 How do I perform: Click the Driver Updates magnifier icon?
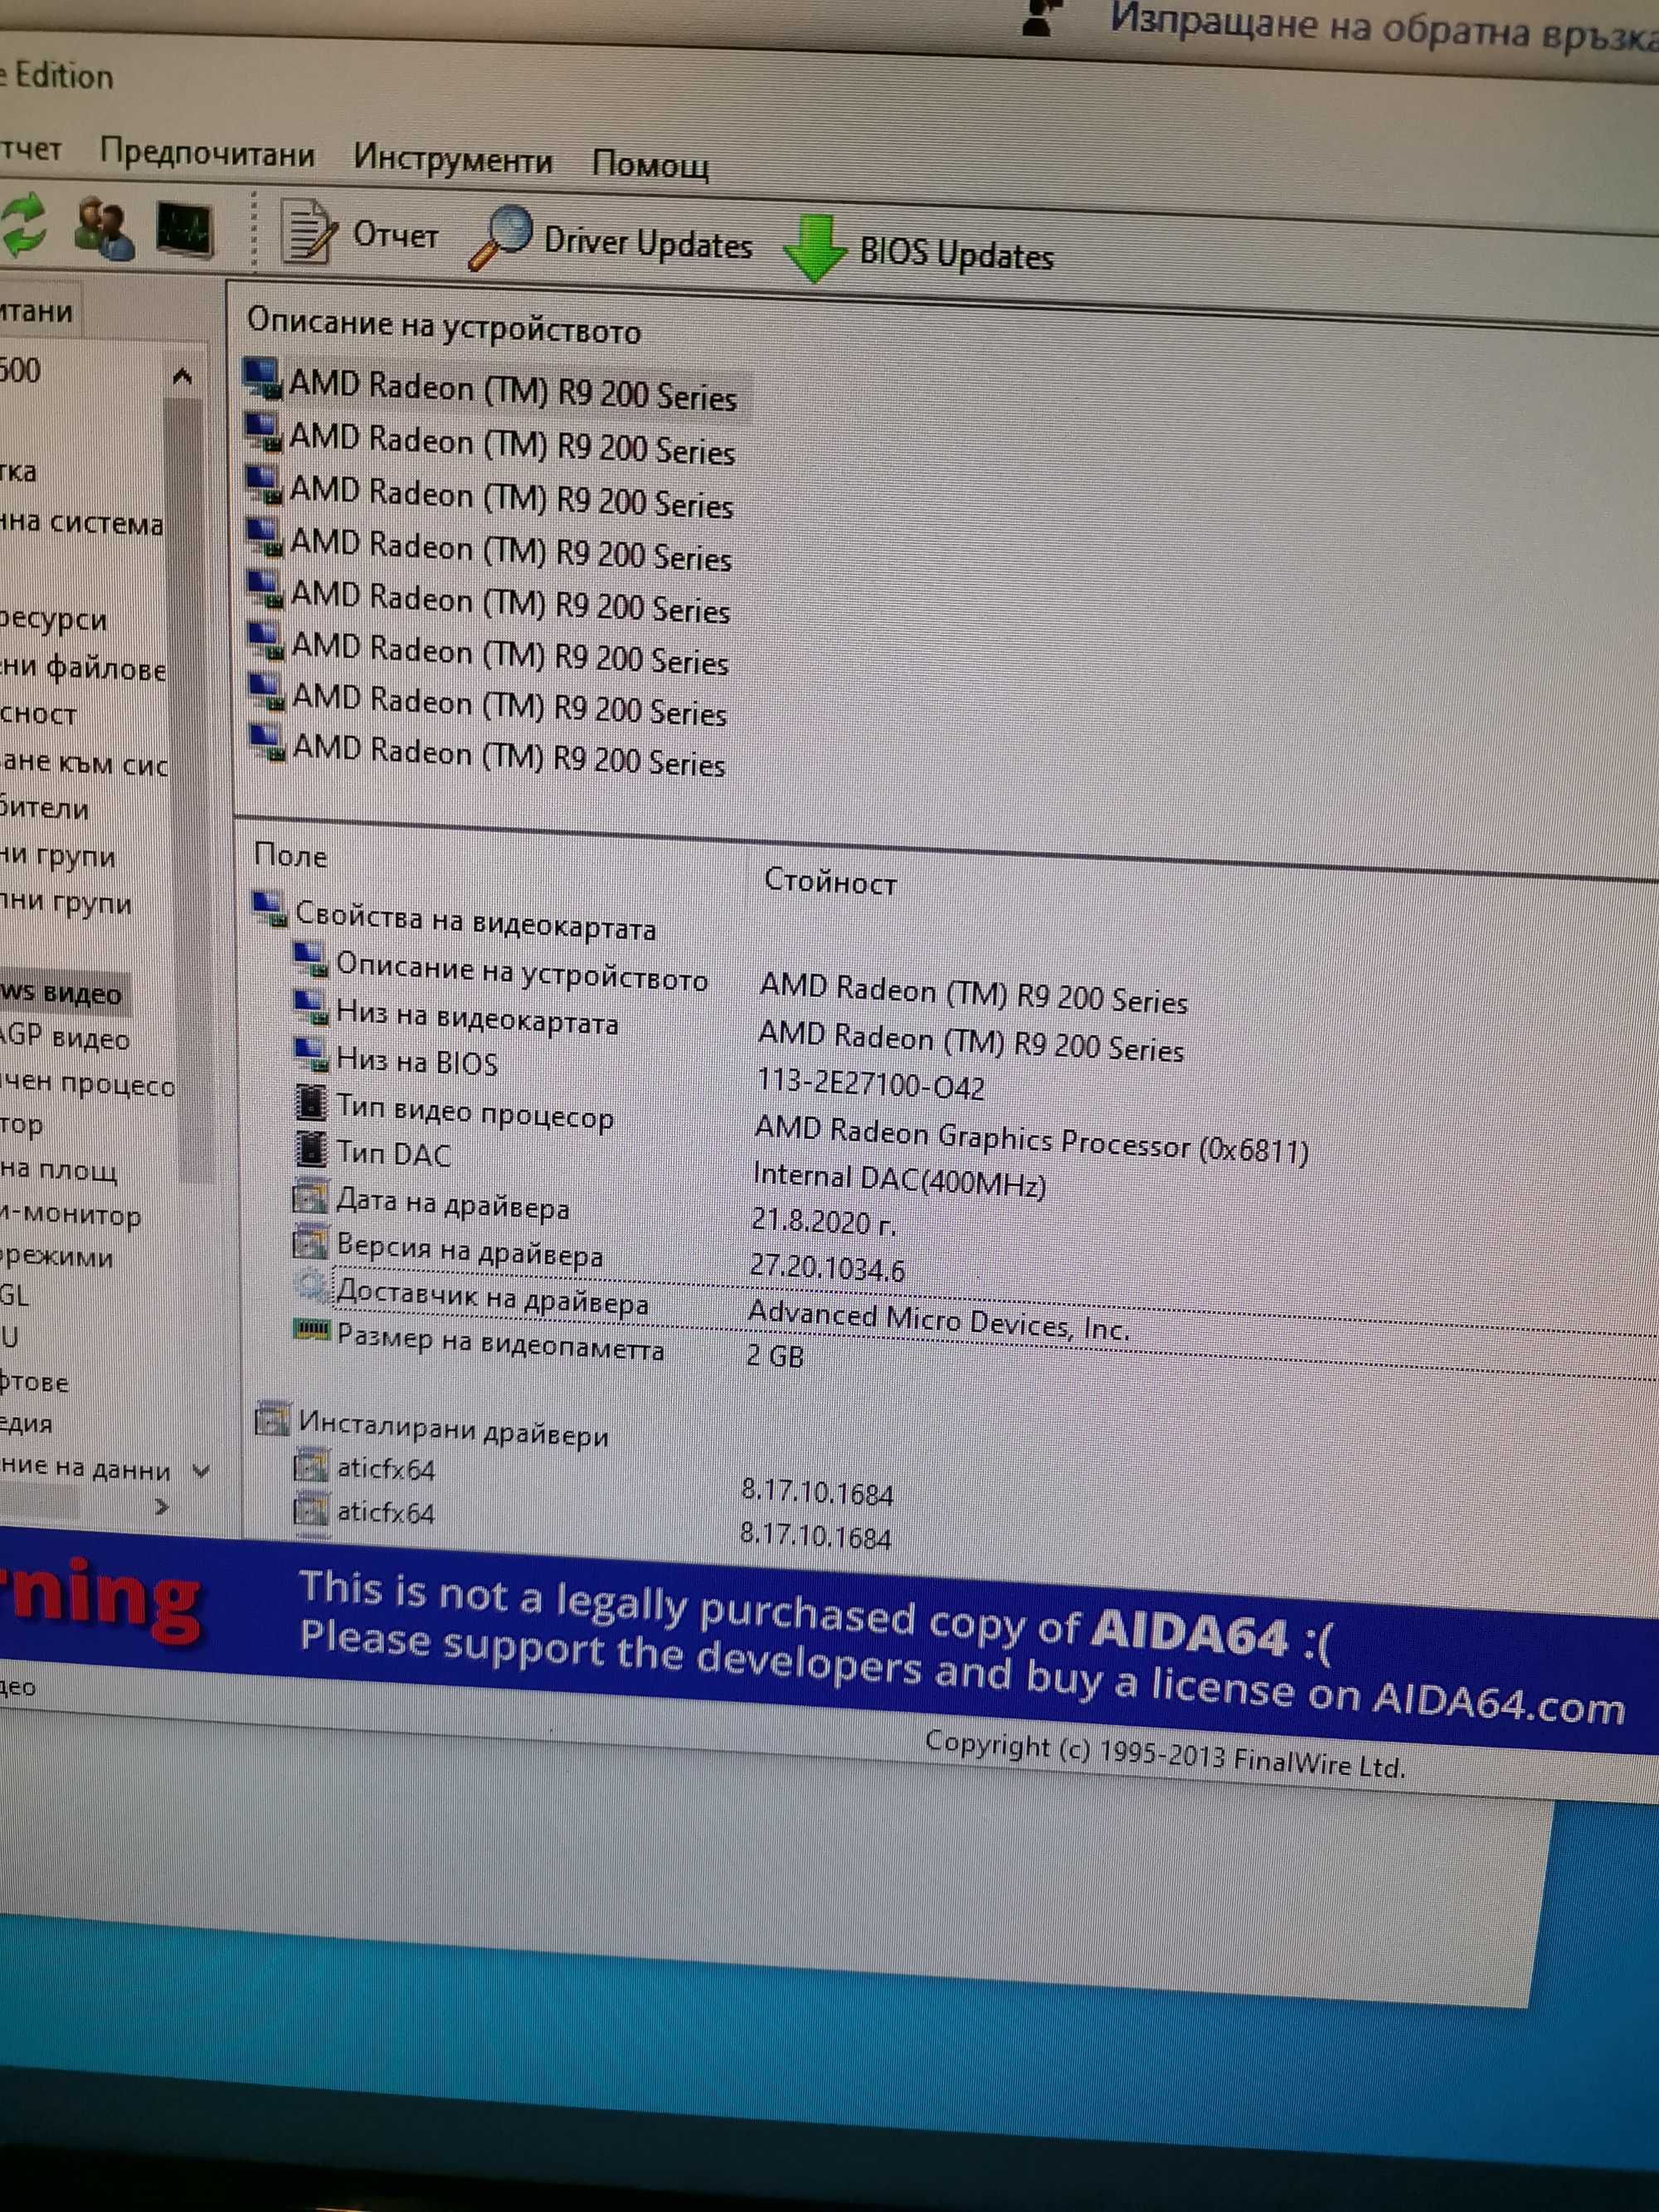tap(501, 236)
